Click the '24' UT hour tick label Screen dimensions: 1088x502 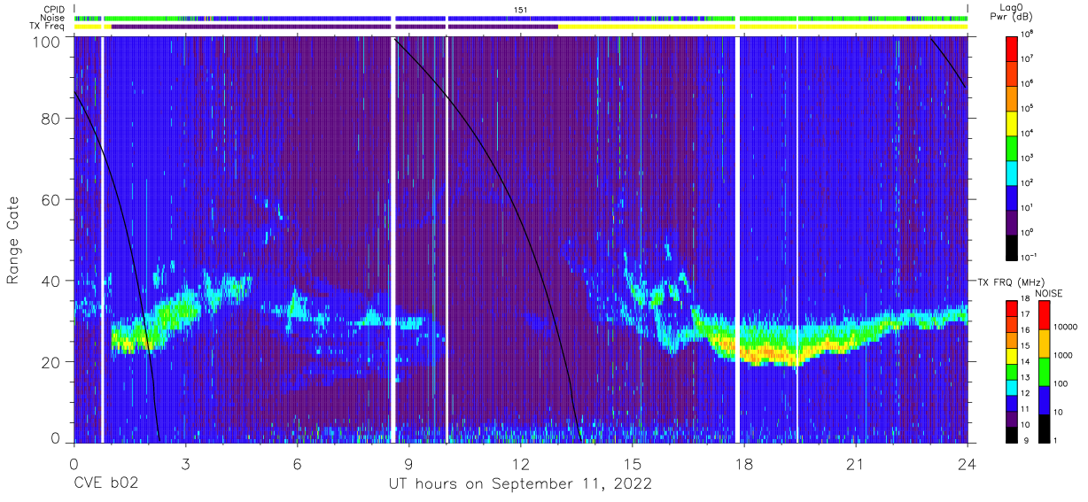point(968,464)
